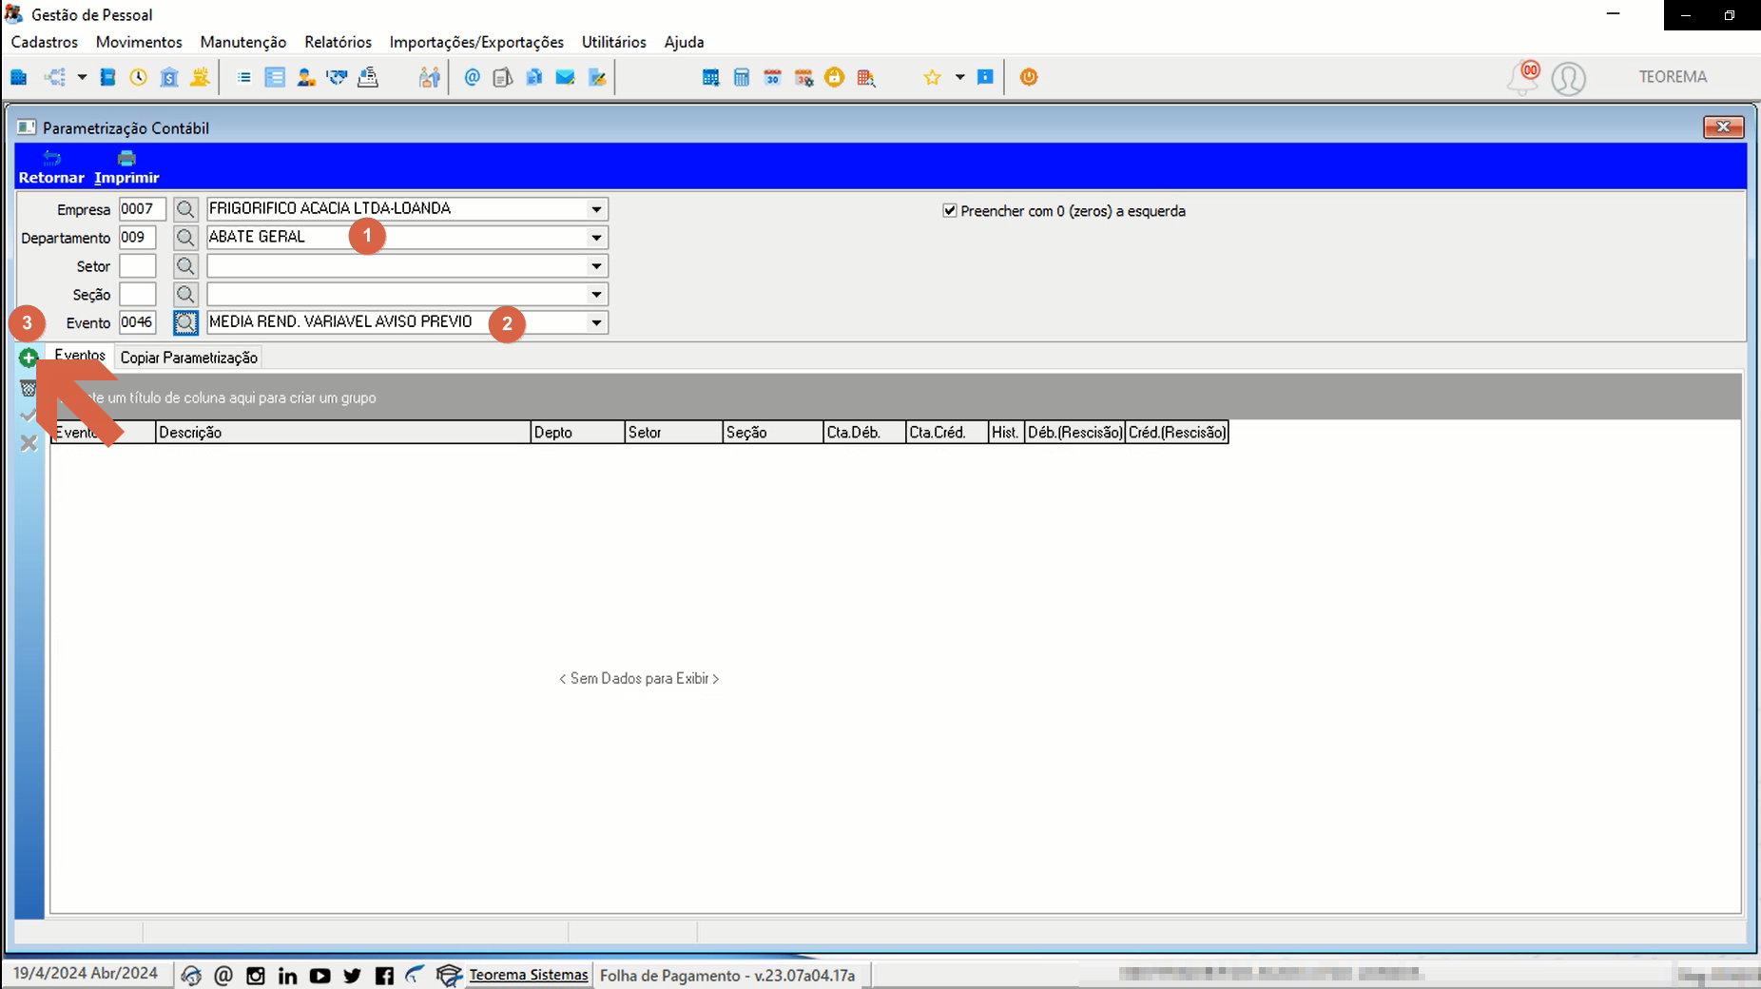Click the Departamento code input field

137,238
